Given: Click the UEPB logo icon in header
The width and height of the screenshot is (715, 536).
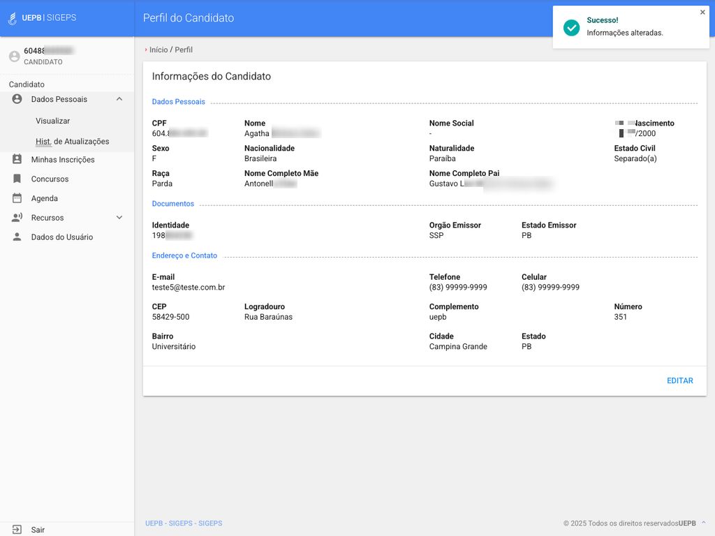Looking at the screenshot, I should (x=13, y=18).
